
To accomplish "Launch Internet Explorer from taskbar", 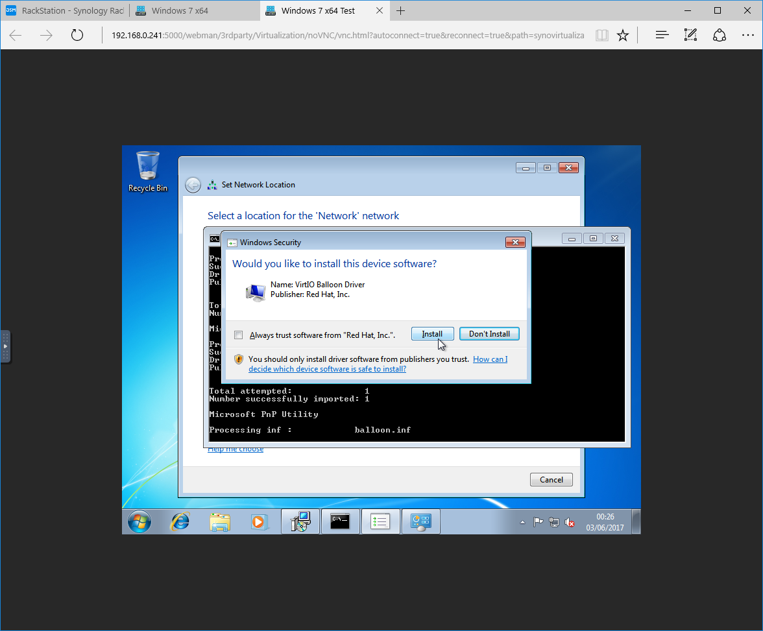I will pos(180,522).
